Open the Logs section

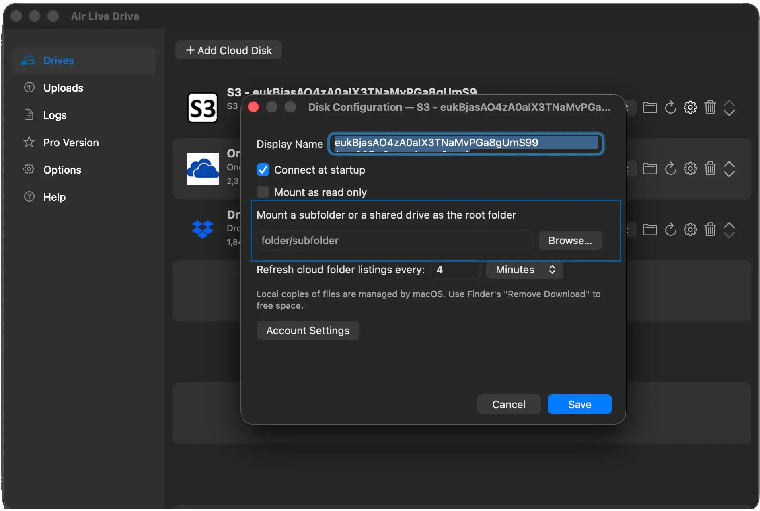coord(84,115)
